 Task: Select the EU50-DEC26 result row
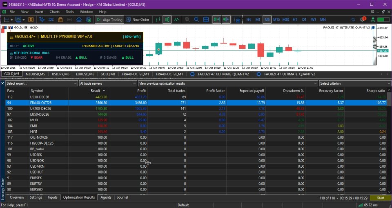coord(196,114)
